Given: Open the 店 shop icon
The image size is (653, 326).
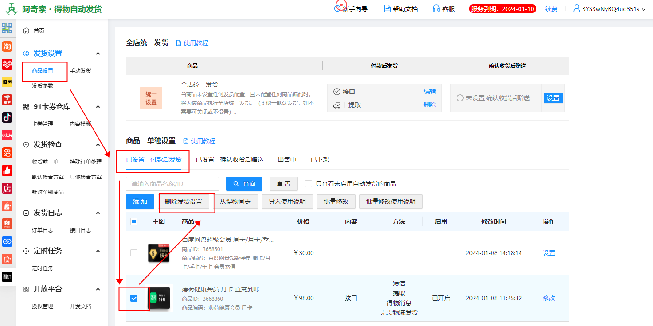Looking at the screenshot, I should tap(7, 188).
